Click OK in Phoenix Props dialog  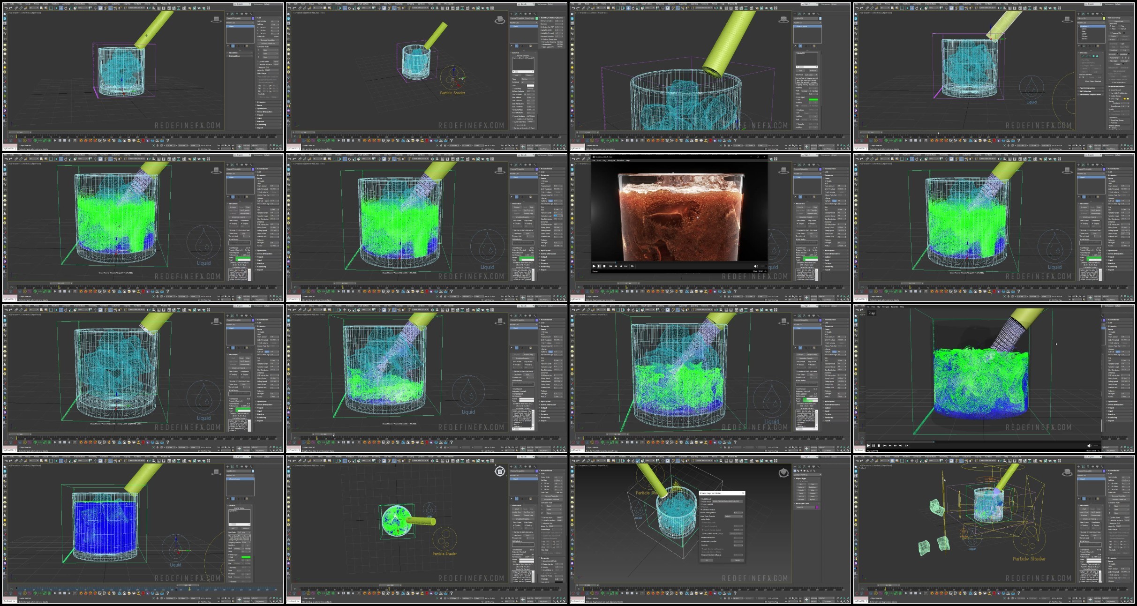click(x=707, y=560)
